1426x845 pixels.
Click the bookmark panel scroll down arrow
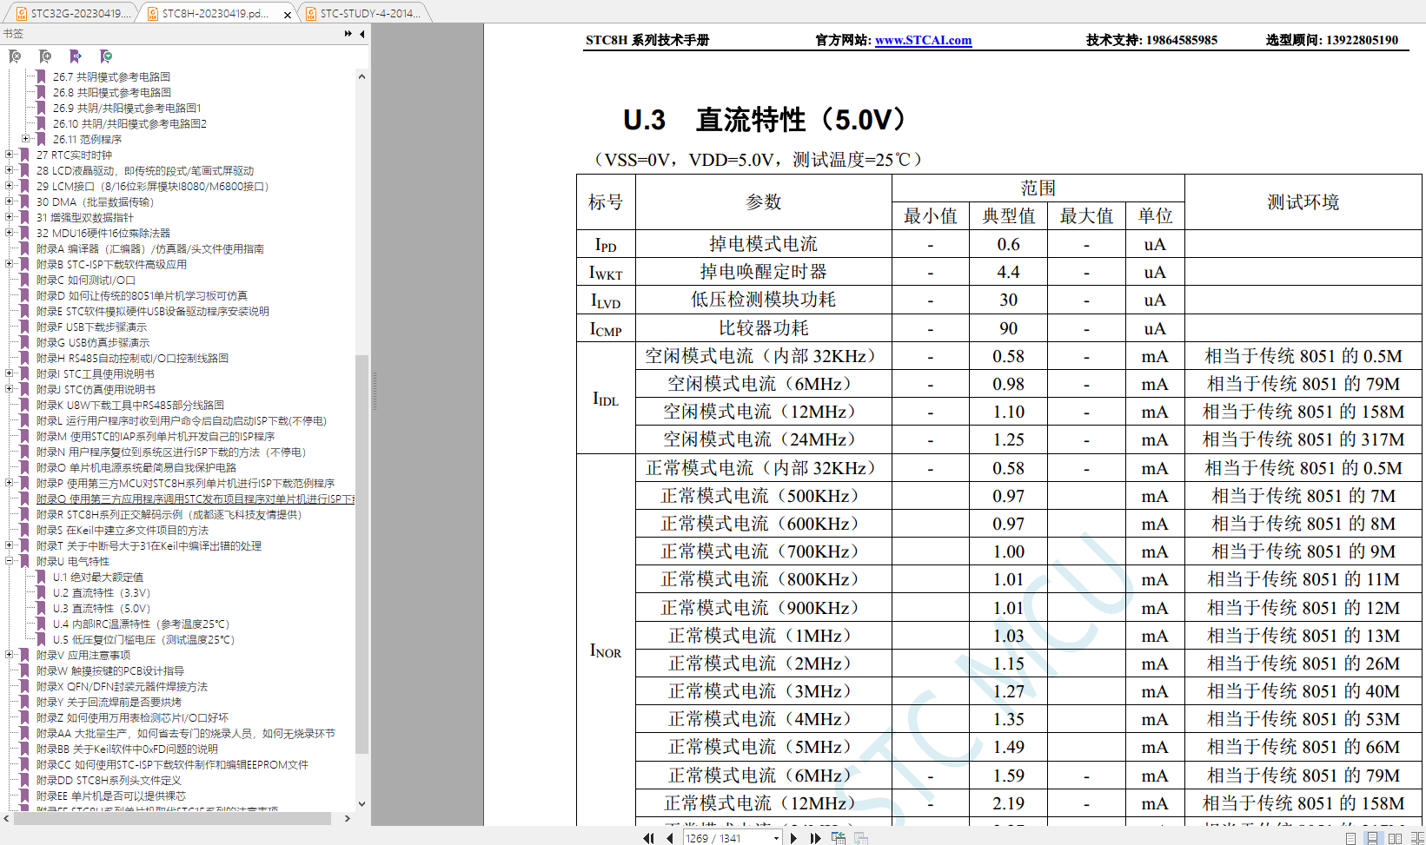tap(361, 804)
